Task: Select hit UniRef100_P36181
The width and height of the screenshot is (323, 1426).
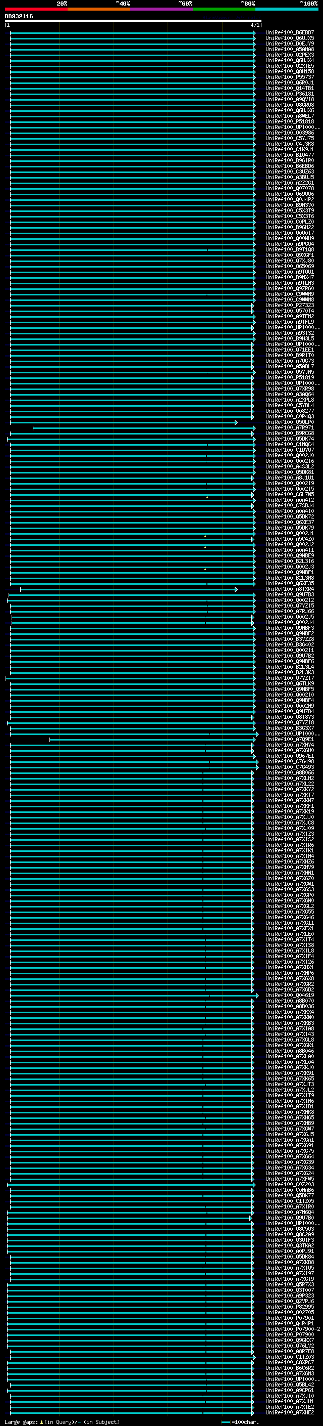Action: point(290,94)
